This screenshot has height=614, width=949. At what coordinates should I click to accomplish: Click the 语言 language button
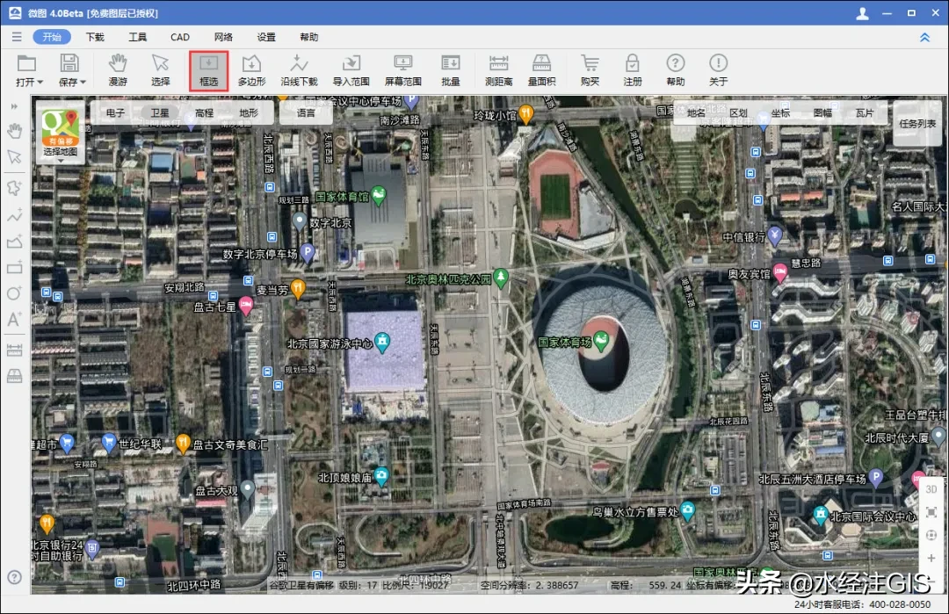pyautogui.click(x=306, y=113)
